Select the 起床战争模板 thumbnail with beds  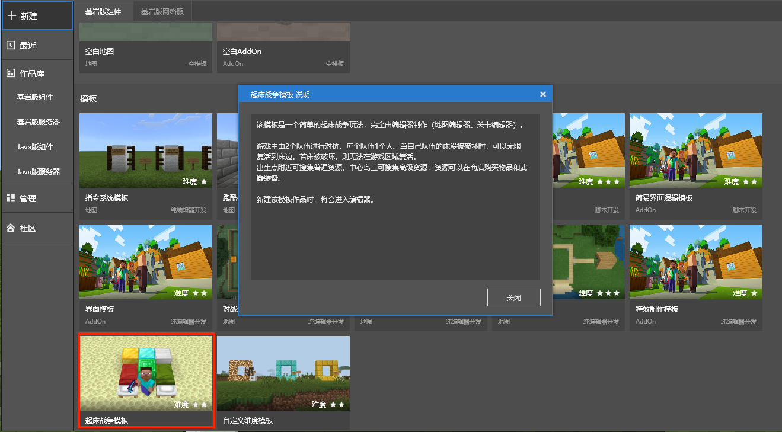[x=146, y=373]
